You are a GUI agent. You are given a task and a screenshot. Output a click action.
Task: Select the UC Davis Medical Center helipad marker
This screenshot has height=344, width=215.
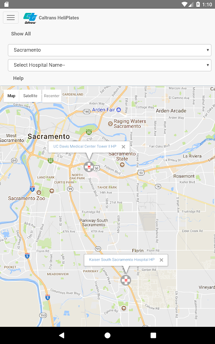pyautogui.click(x=89, y=167)
